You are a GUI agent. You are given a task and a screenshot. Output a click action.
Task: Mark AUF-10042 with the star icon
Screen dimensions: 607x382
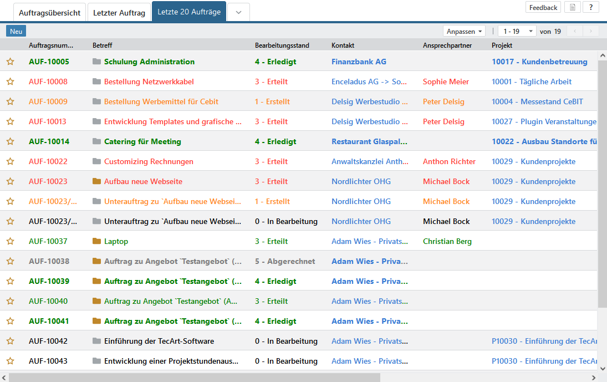10,341
